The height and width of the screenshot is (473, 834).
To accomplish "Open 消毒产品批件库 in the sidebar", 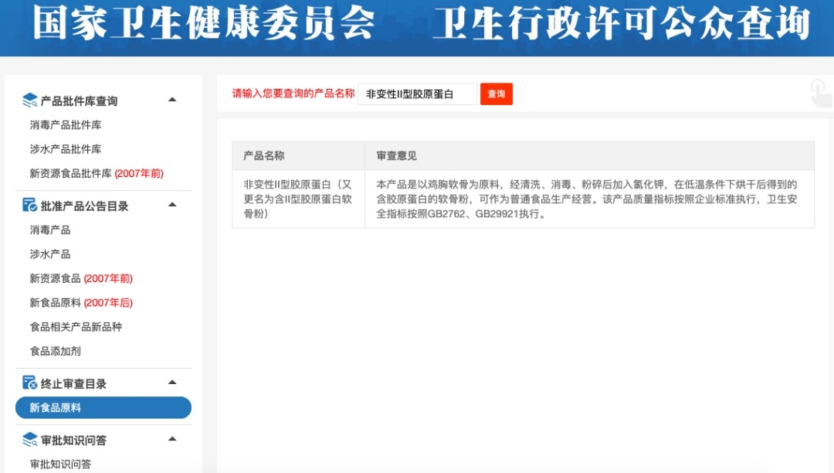I will click(66, 124).
